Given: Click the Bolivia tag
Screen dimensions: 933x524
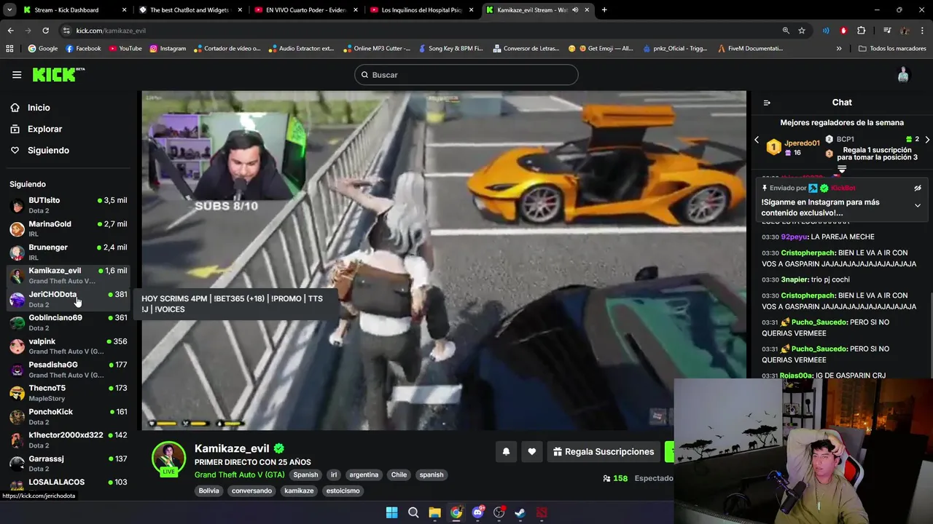Looking at the screenshot, I should click(x=209, y=491).
